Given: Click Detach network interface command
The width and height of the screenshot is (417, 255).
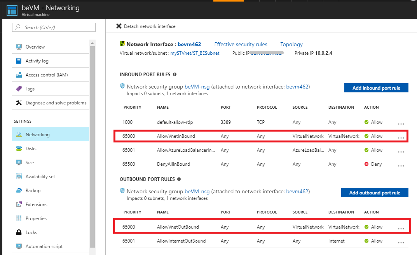Looking at the screenshot, I should click(146, 26).
